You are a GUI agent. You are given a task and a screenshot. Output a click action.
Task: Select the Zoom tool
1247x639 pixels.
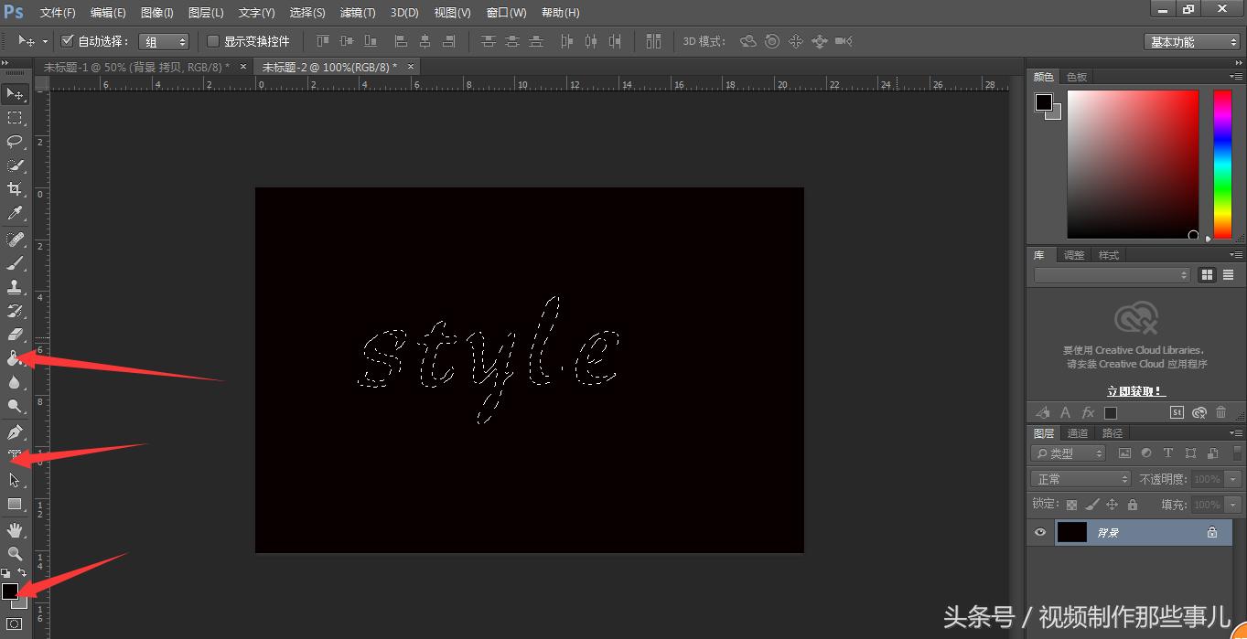[14, 552]
